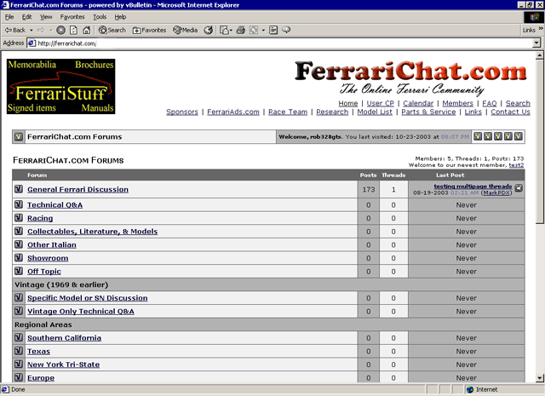Viewport: 545px width, 396px height.
Task: Click the page scrollbar up arrow
Action: tap(539, 55)
